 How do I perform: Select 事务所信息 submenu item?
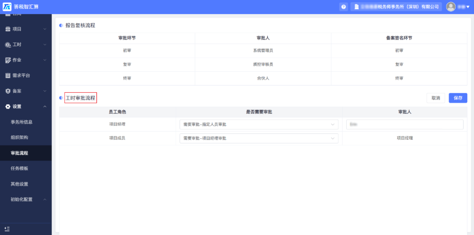coord(22,122)
